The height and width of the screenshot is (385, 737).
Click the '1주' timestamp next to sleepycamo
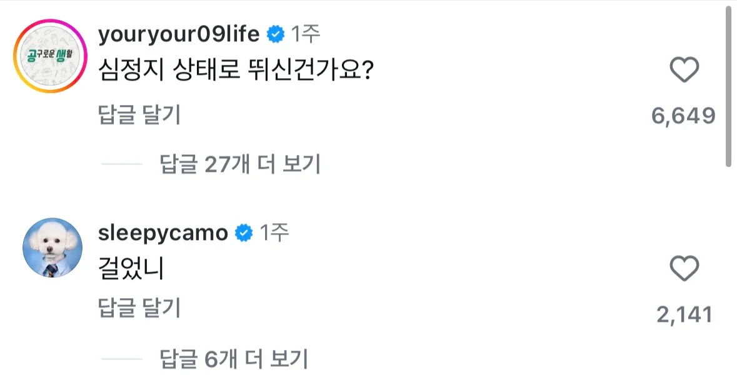pos(274,234)
